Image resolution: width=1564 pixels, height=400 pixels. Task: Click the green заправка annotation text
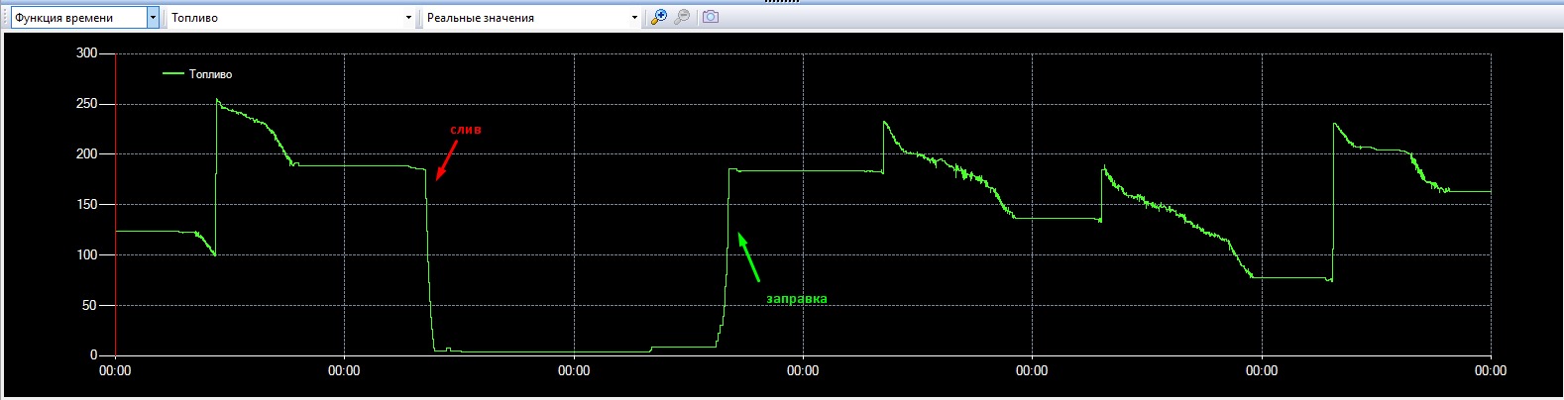tap(797, 298)
